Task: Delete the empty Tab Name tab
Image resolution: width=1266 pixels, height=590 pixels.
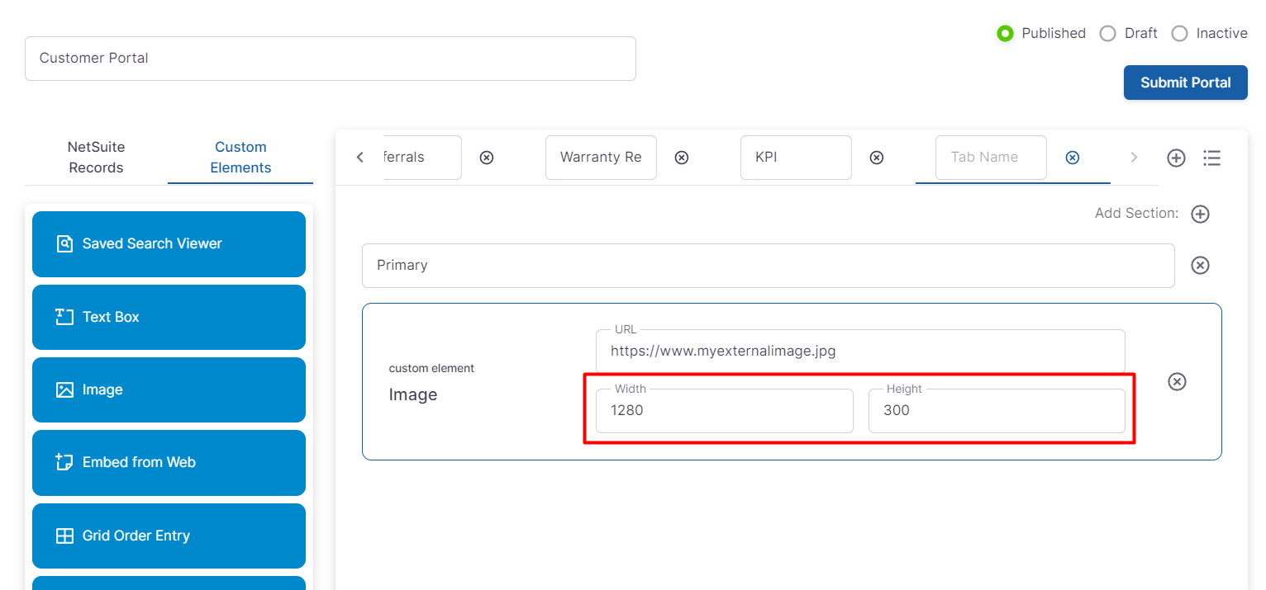Action: point(1072,158)
